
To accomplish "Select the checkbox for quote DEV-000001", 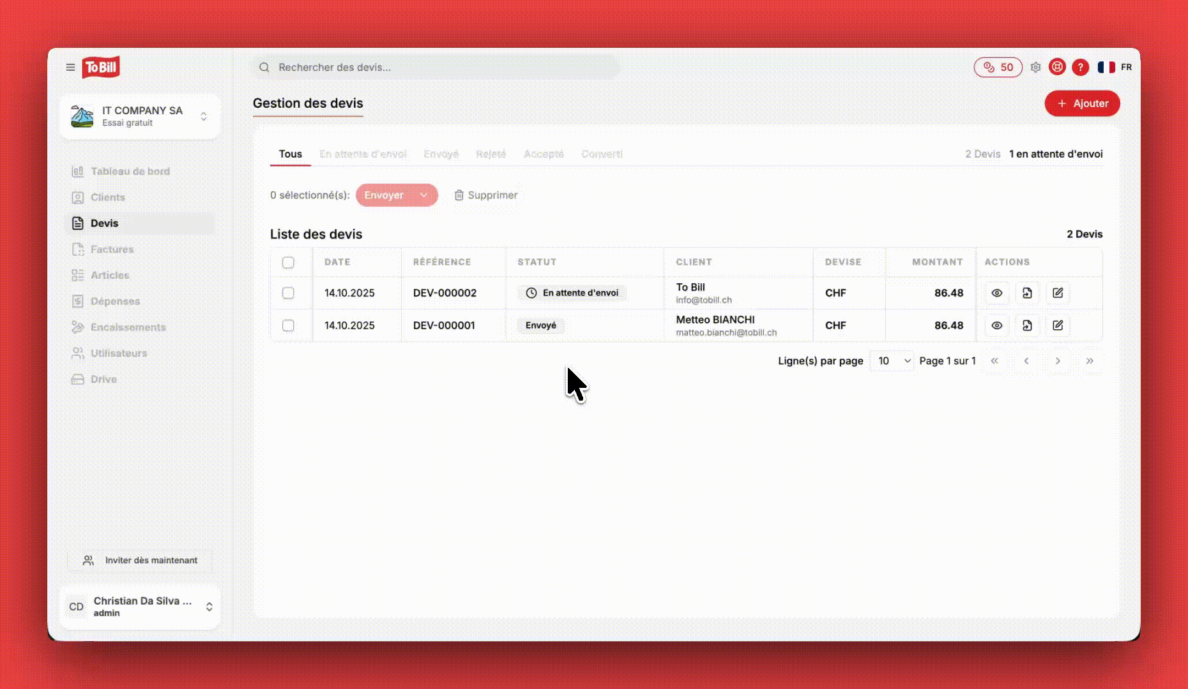I will (x=288, y=325).
